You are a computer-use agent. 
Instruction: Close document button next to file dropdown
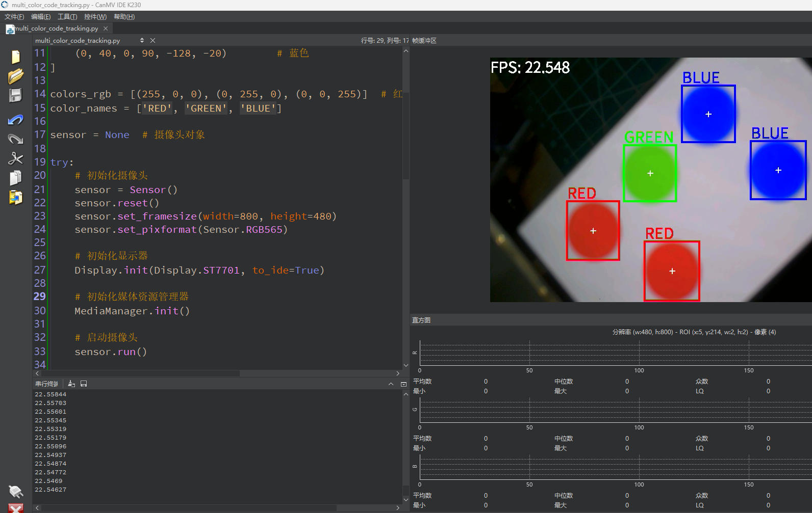pyautogui.click(x=153, y=40)
